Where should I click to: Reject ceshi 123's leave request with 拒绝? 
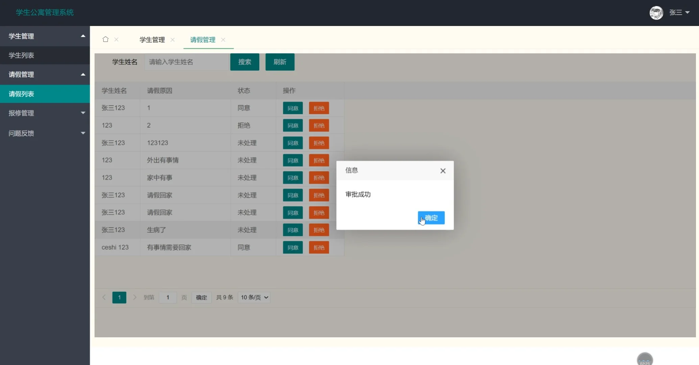318,247
